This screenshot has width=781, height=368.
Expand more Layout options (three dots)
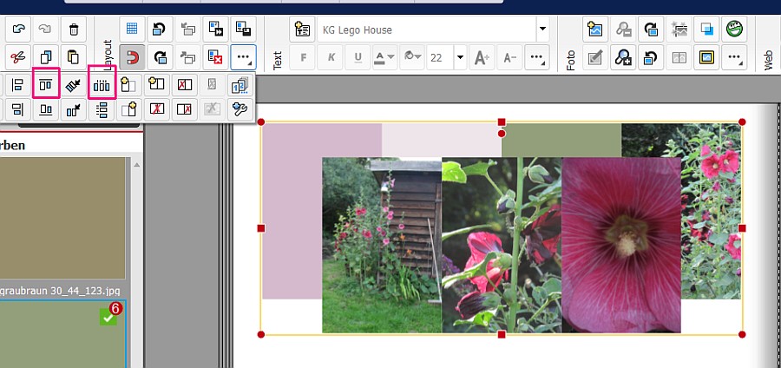coord(244,58)
